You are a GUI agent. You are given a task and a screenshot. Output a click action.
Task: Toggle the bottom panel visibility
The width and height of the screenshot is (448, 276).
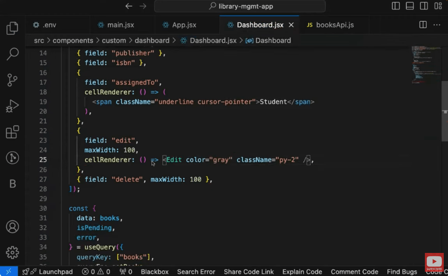tap(409, 6)
